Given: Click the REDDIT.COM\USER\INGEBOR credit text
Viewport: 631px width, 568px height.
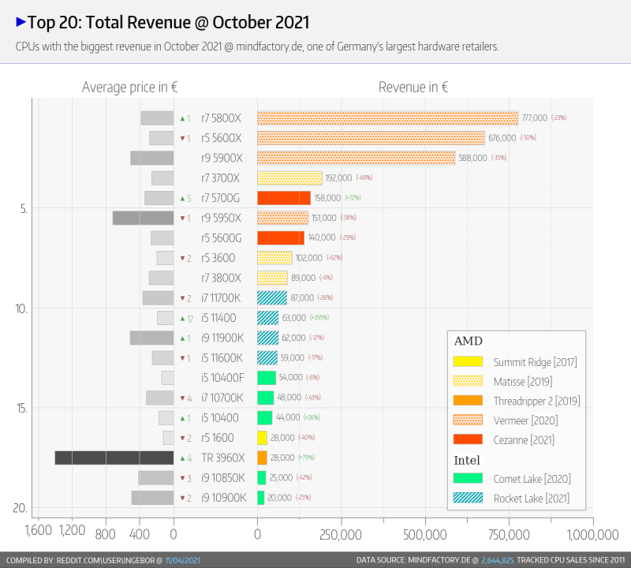Looking at the screenshot, I should click(106, 560).
